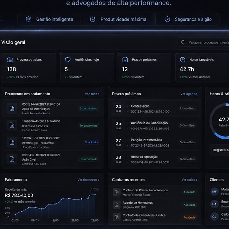Click document icon for Reclamação Trabalhista
Viewport: 229px width, 229px height.
(x=12, y=142)
